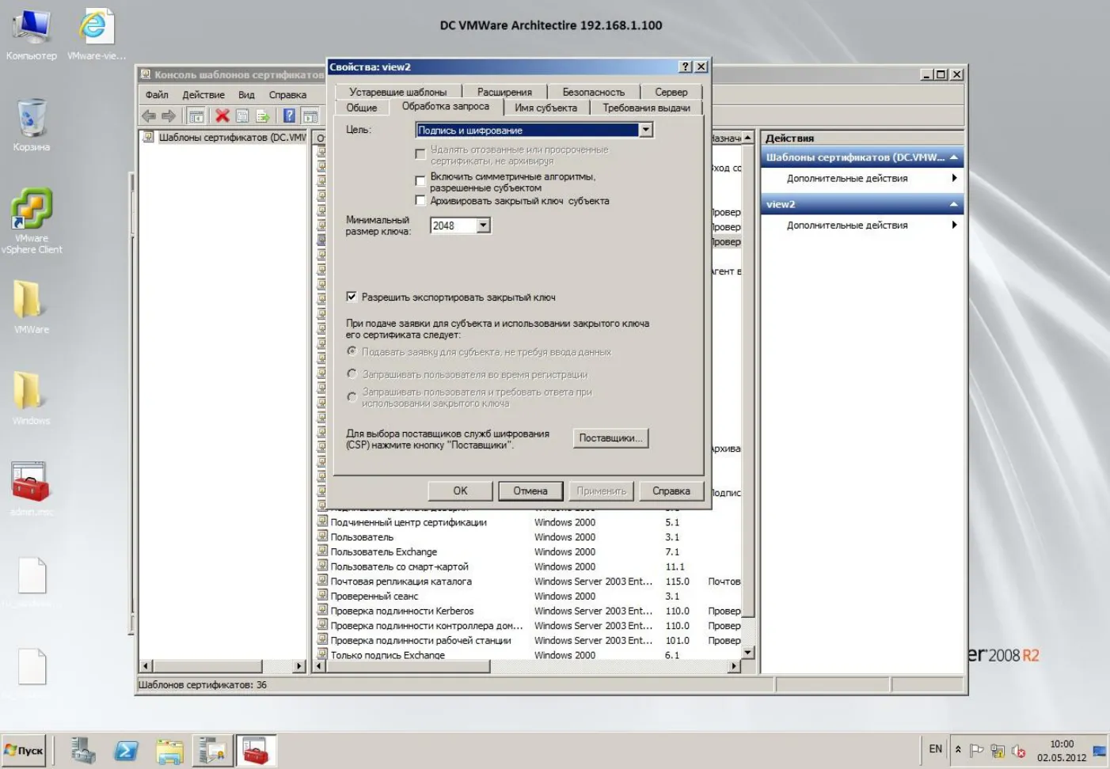
Task: Click the back arrow in console toolbar
Action: pos(149,116)
